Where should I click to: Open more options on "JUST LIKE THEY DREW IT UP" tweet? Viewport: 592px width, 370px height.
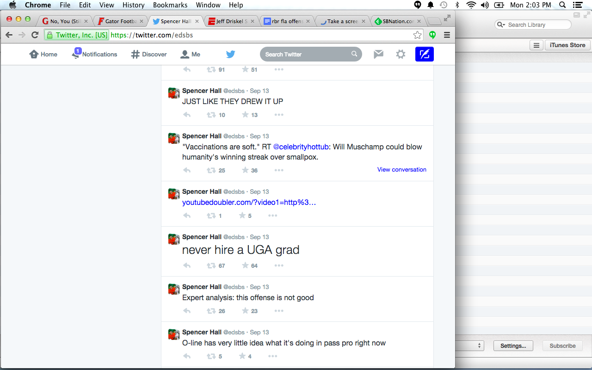[279, 115]
